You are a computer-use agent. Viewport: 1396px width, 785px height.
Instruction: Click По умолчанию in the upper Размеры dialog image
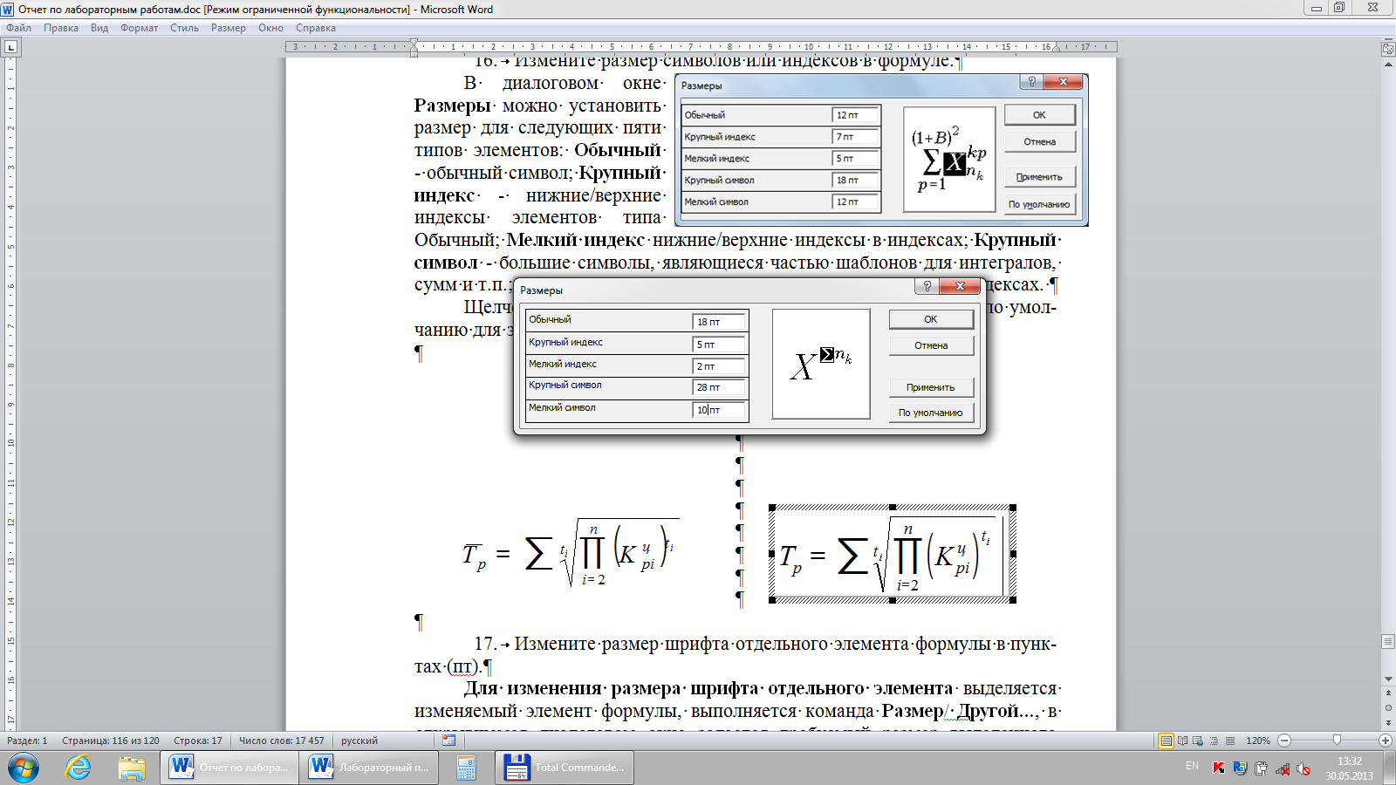(1039, 204)
